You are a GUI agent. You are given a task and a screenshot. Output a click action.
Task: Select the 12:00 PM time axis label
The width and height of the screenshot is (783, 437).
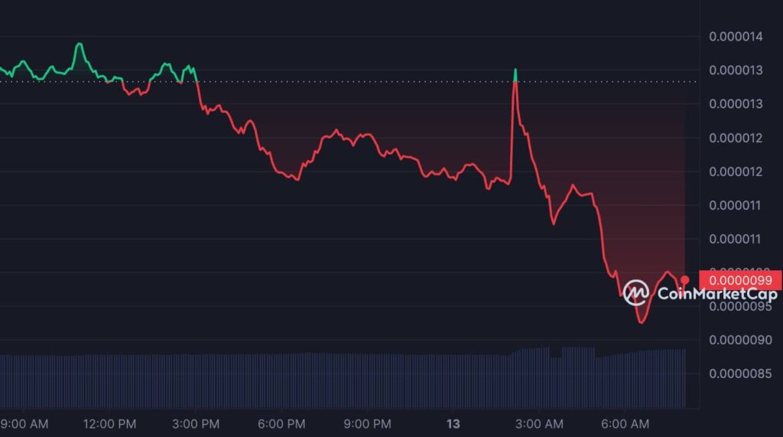111,423
